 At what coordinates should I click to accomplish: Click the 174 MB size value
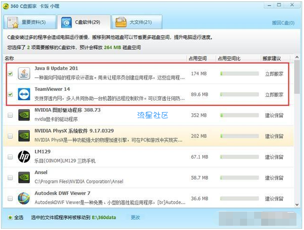click(x=199, y=74)
